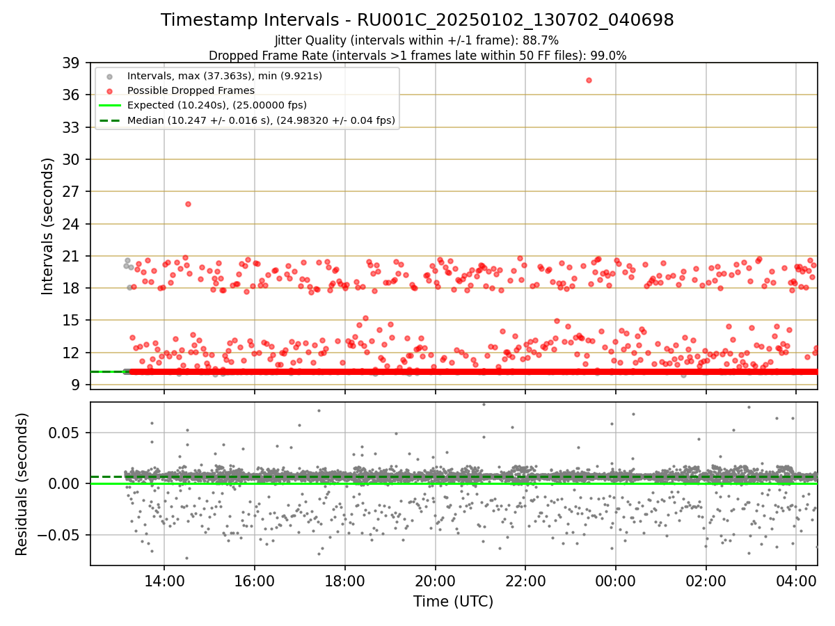Viewport: 835px width, 626px height.
Task: Click the '04:00' x-axis tick label
Action: [797, 580]
